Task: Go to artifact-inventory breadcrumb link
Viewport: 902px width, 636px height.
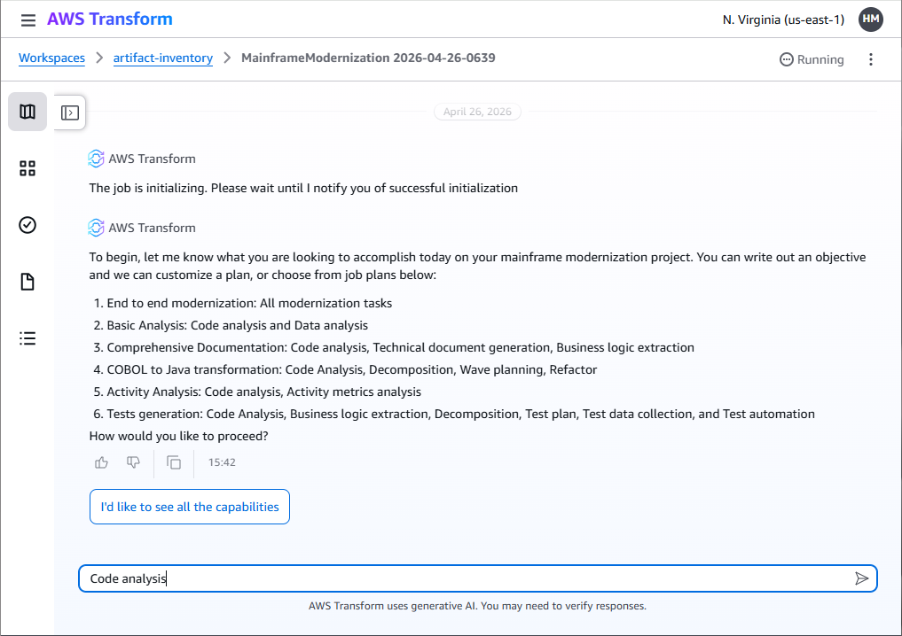Action: coord(163,58)
